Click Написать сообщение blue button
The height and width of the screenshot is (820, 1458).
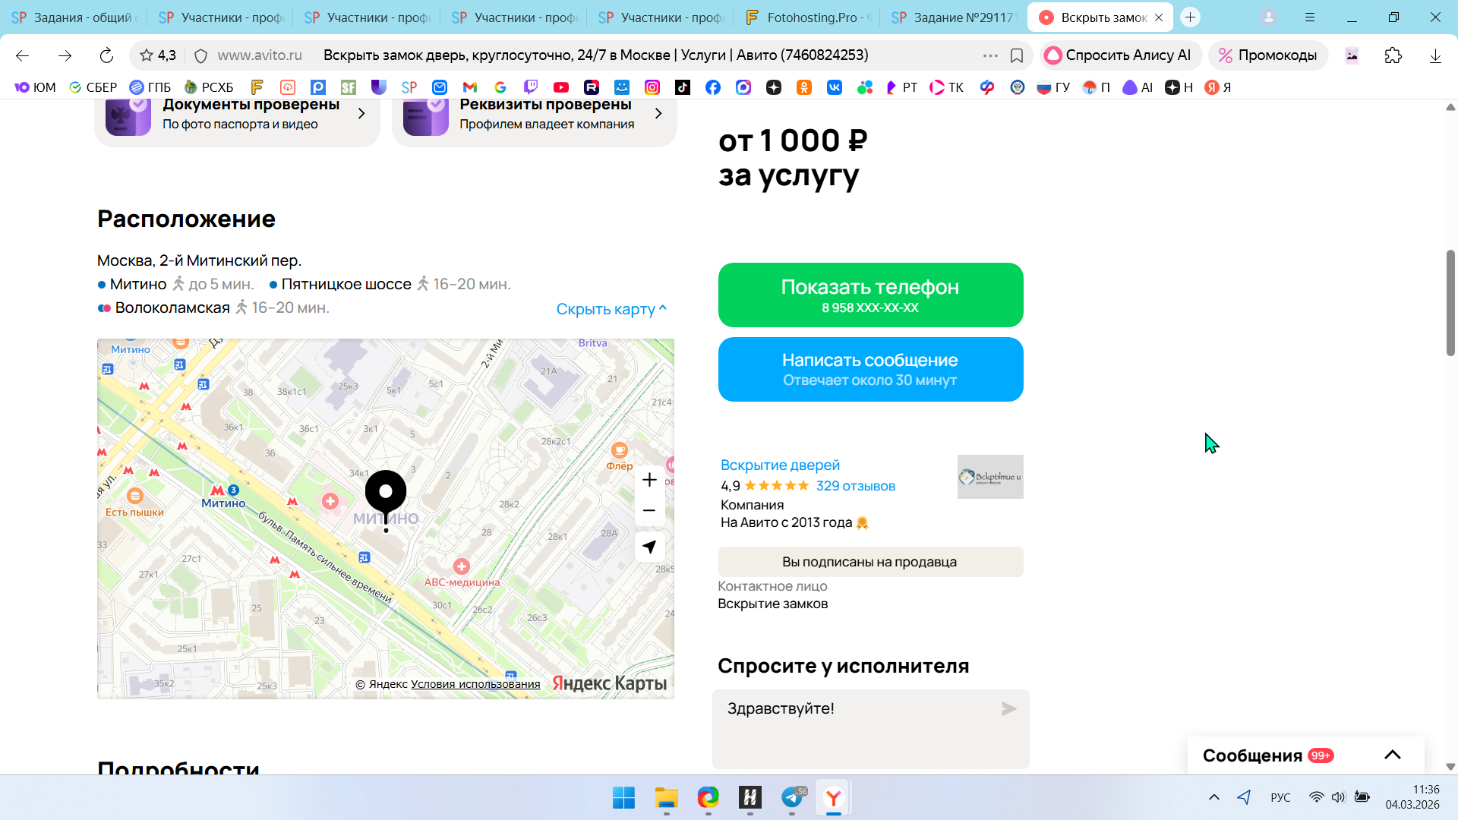click(x=870, y=369)
